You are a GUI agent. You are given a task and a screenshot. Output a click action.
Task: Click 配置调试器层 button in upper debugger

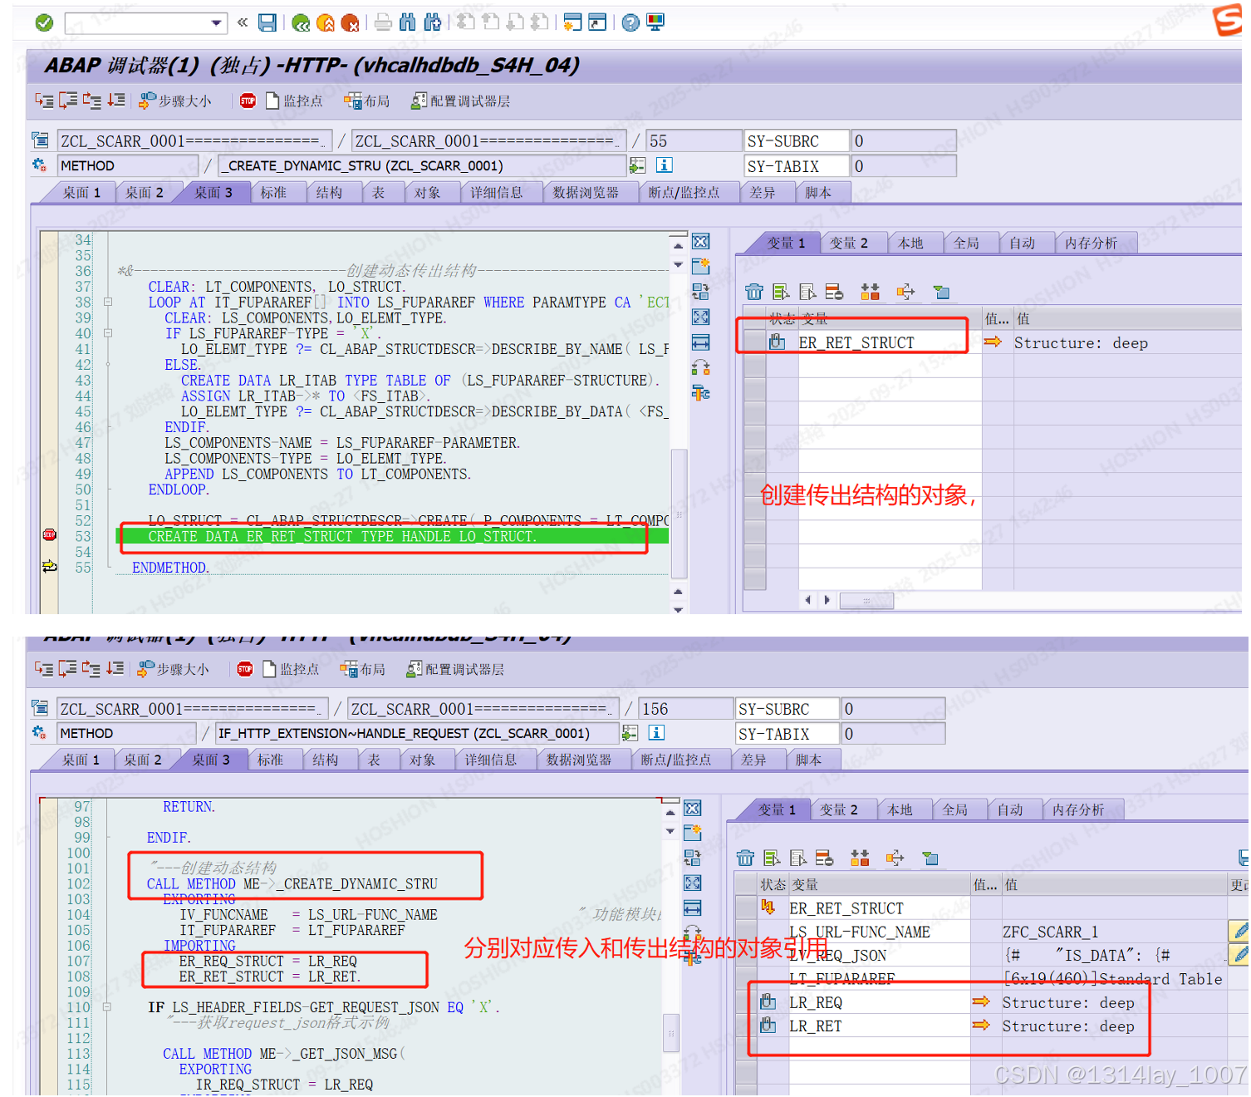[x=461, y=101]
